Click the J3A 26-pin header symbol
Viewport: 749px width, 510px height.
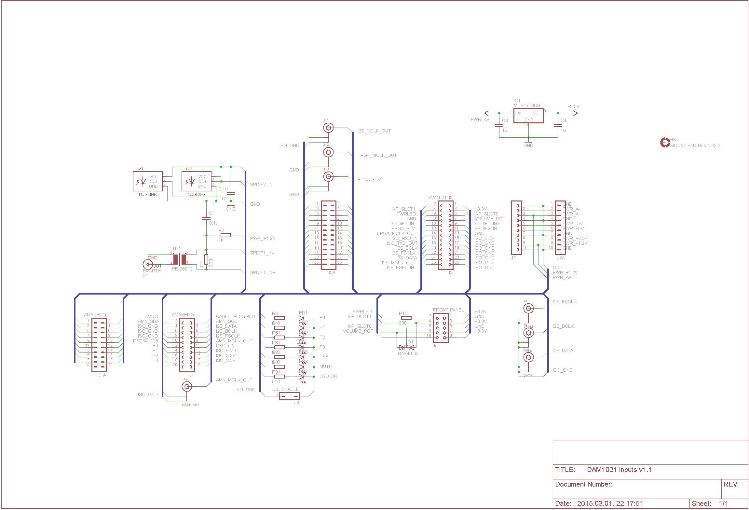pyautogui.click(x=328, y=235)
